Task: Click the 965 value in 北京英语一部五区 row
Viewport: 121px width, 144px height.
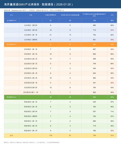Action: point(94,25)
